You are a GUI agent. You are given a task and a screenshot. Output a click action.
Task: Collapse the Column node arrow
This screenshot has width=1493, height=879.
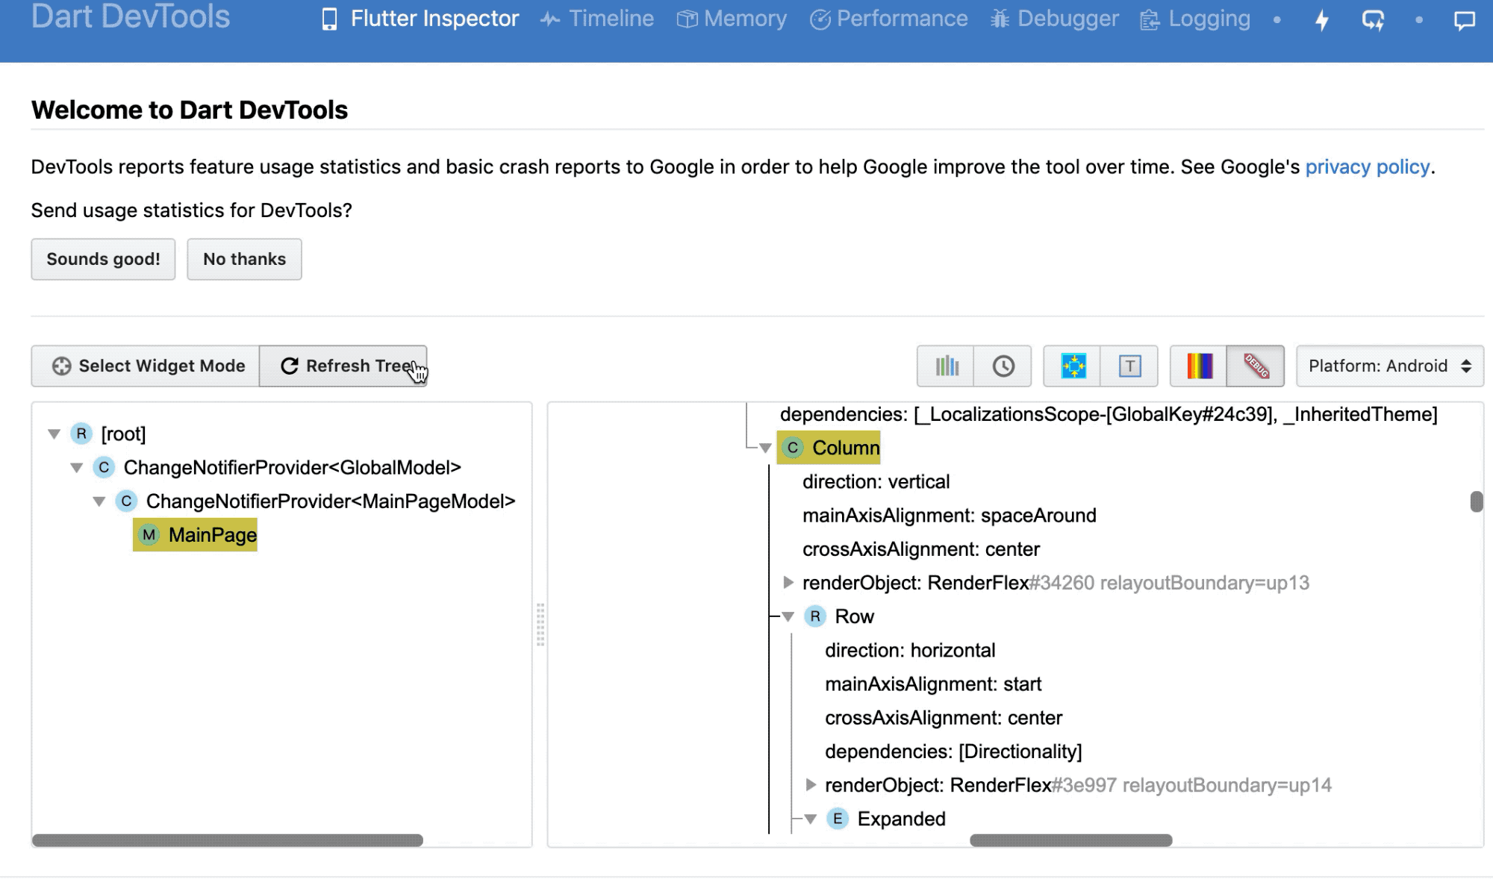tap(765, 448)
